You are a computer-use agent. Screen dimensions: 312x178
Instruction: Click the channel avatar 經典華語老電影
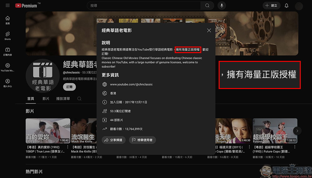pos(43,76)
